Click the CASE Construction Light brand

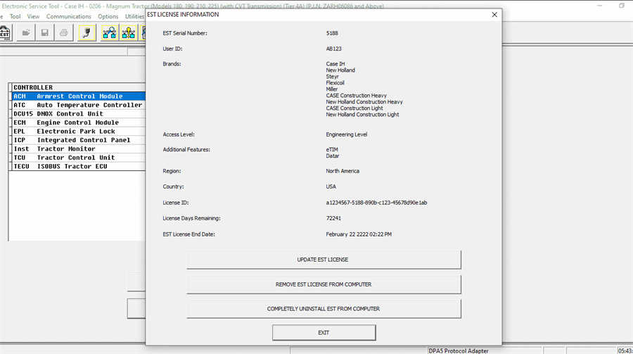tap(354, 108)
